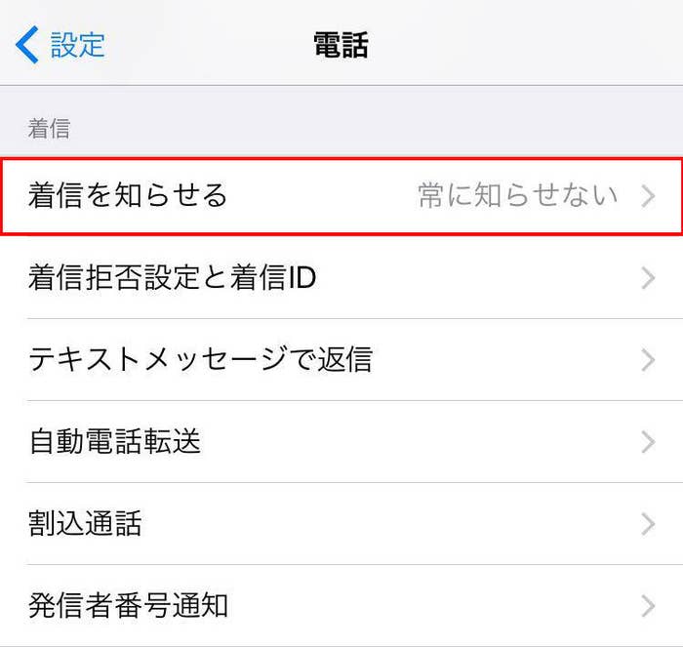
Task: Tap the 常に知らせない value text
Action: click(x=518, y=195)
